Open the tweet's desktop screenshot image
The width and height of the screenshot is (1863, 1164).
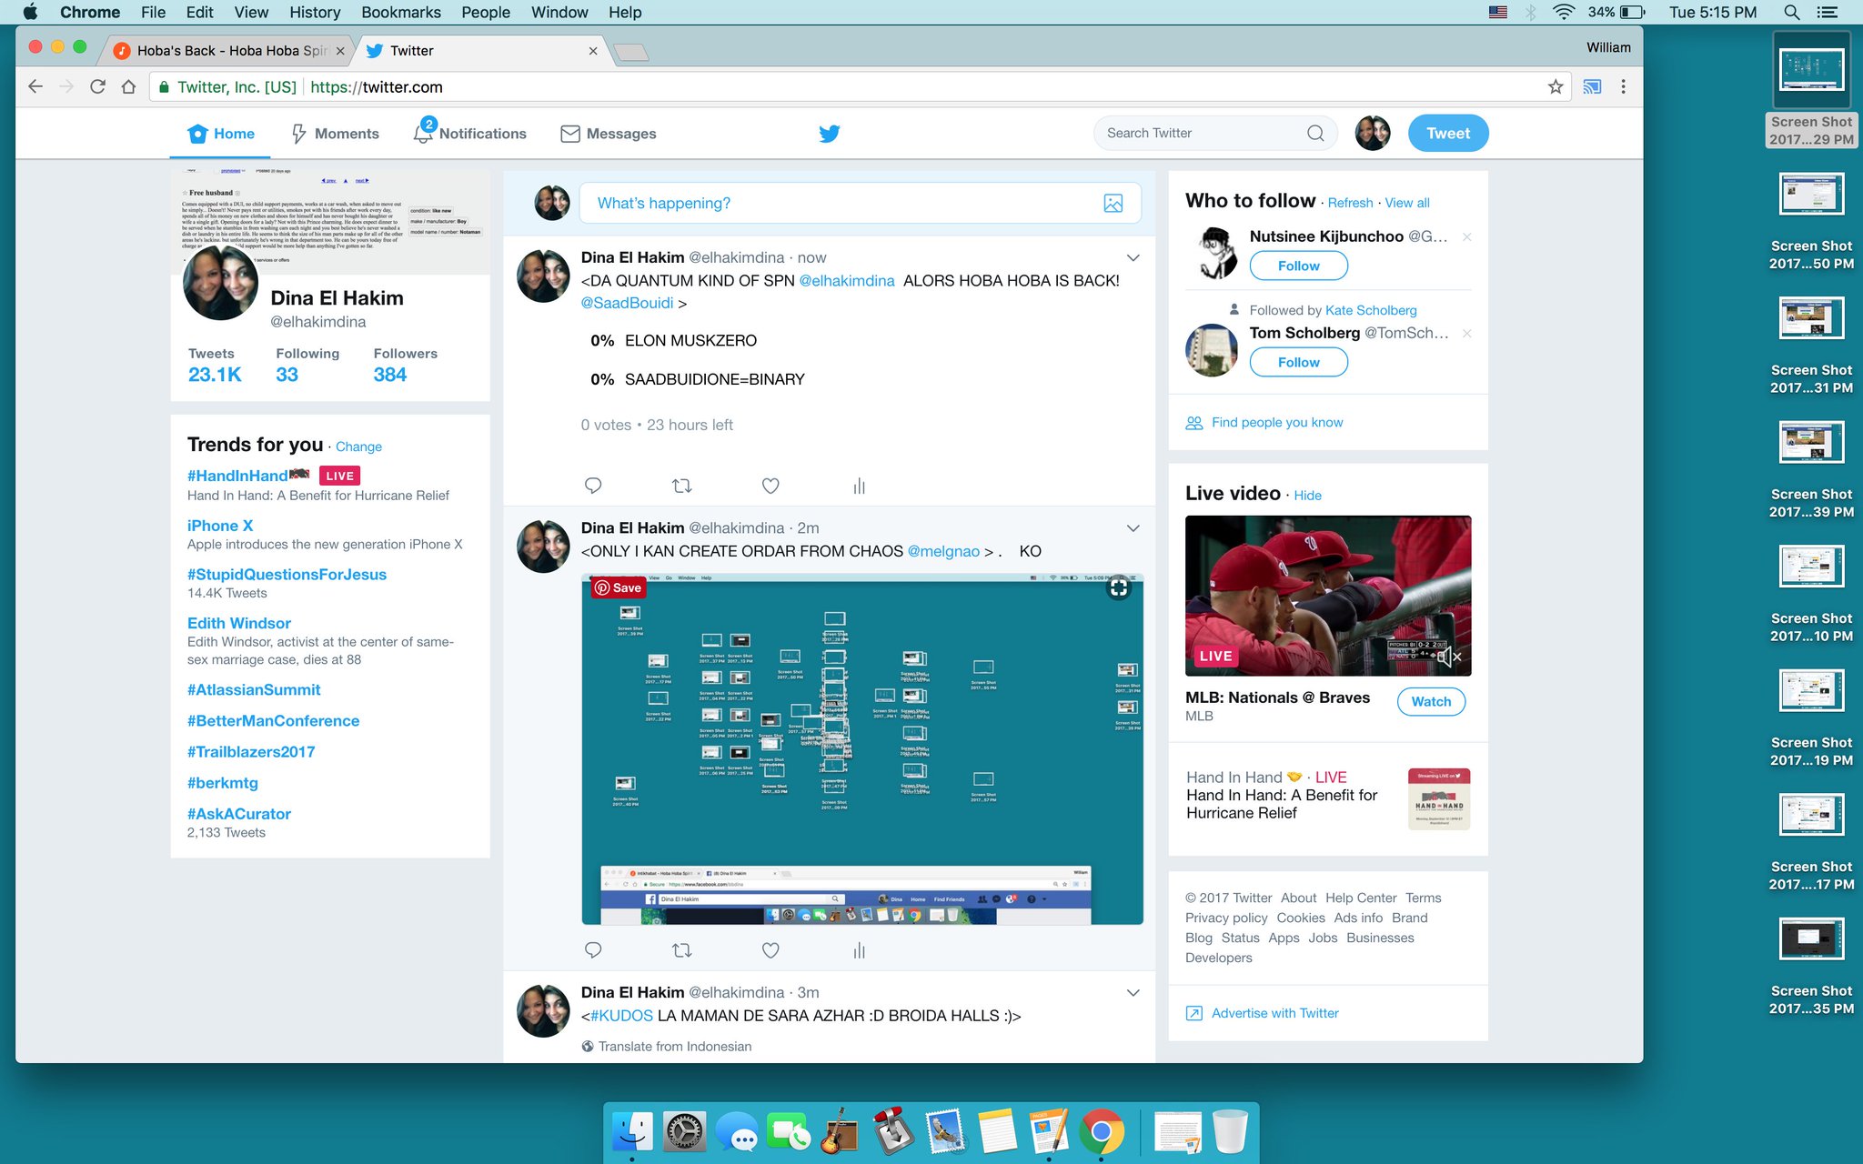click(x=862, y=749)
